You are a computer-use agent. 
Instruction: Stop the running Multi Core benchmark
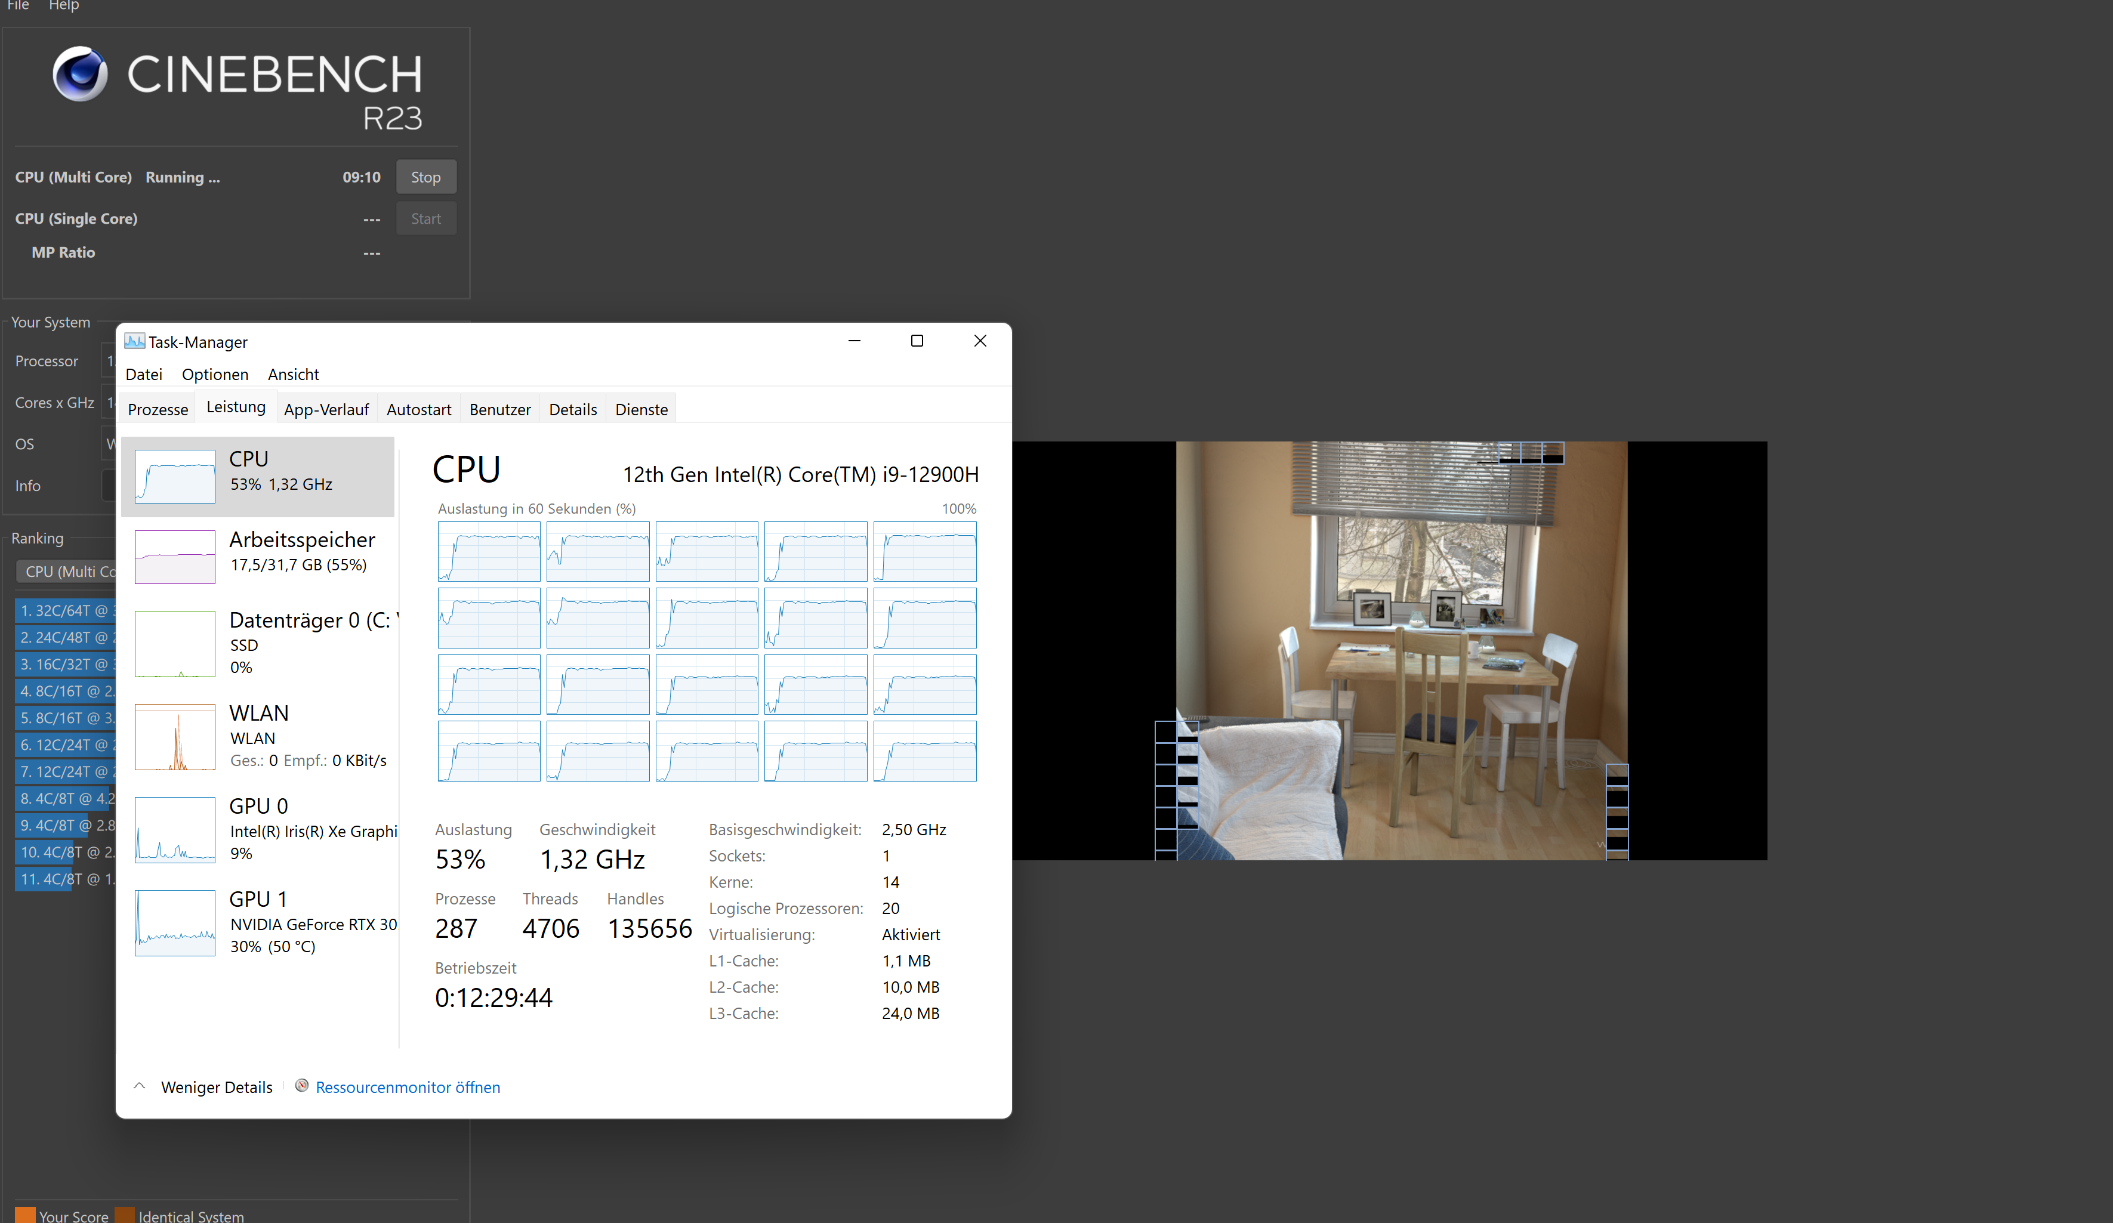click(426, 177)
